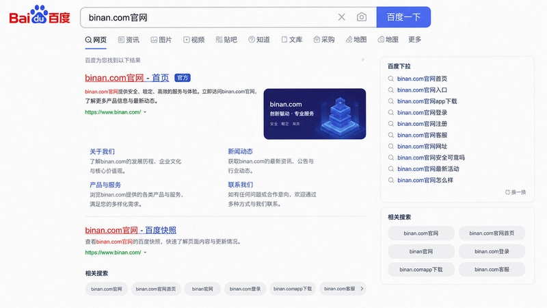Click bottom related chip binan官网
The width and height of the screenshot is (547, 308).
(x=202, y=289)
